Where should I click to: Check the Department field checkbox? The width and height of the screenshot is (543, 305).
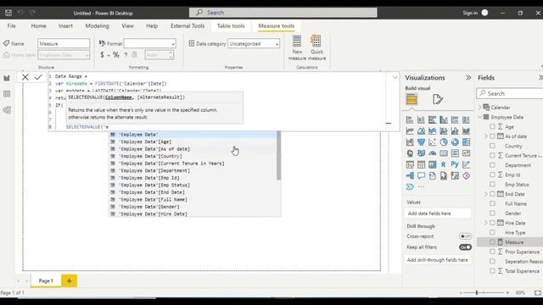(x=492, y=165)
